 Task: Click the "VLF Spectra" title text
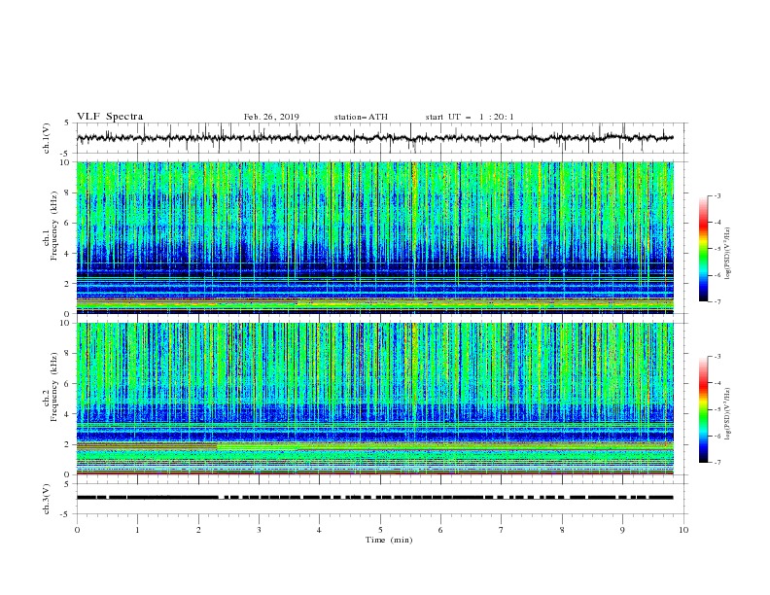pyautogui.click(x=110, y=117)
